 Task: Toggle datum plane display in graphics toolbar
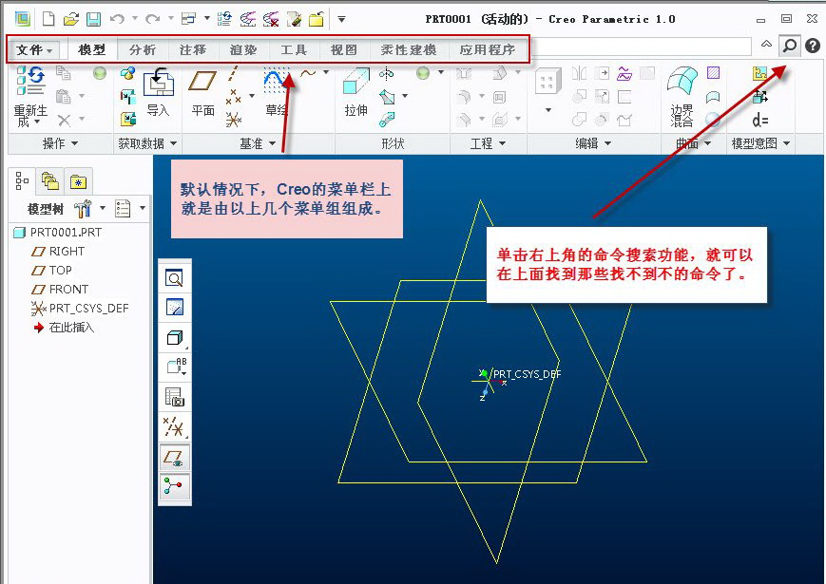[174, 457]
